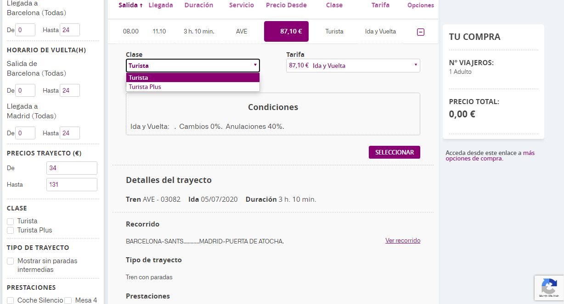The height and width of the screenshot is (304, 564).
Task: Follow the más opciones de compra link
Action: tap(490, 156)
